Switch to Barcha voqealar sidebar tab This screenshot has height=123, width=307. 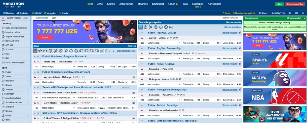(x=14, y=18)
